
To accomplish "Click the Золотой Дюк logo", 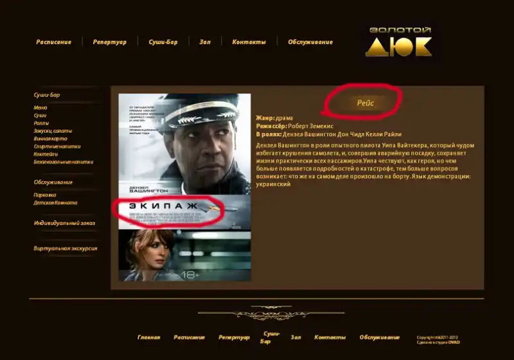I will pos(399,42).
